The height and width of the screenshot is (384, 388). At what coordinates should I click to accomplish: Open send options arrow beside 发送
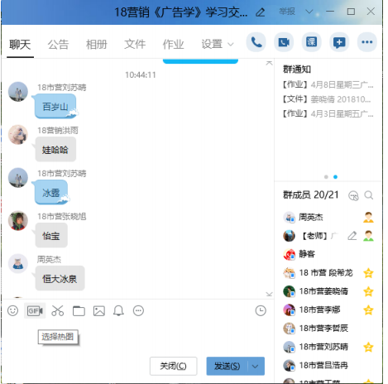255,367
